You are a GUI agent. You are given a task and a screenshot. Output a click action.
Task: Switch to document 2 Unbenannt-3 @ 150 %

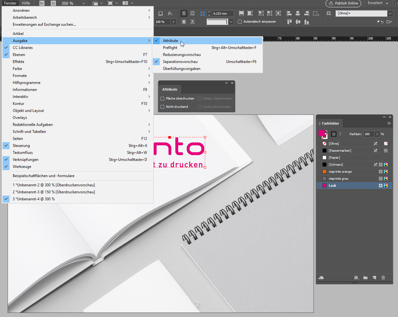pos(78,192)
